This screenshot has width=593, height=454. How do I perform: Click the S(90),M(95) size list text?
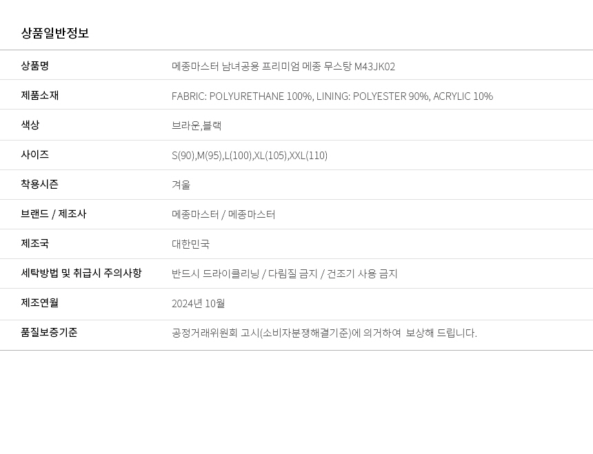(x=250, y=156)
